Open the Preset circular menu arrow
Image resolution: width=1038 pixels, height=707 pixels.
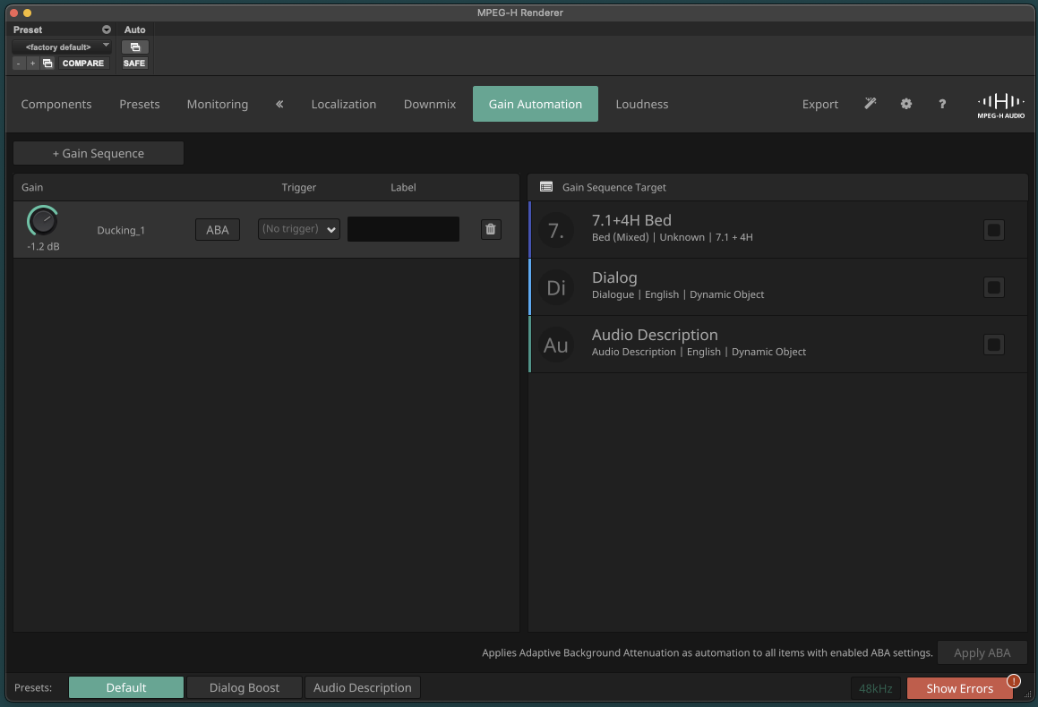tap(106, 30)
